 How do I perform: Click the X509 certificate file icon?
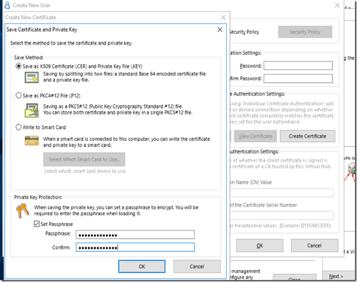(32, 77)
